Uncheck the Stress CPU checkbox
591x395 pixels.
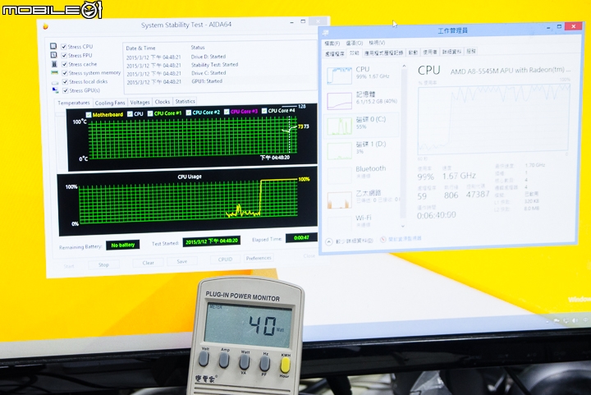point(64,47)
